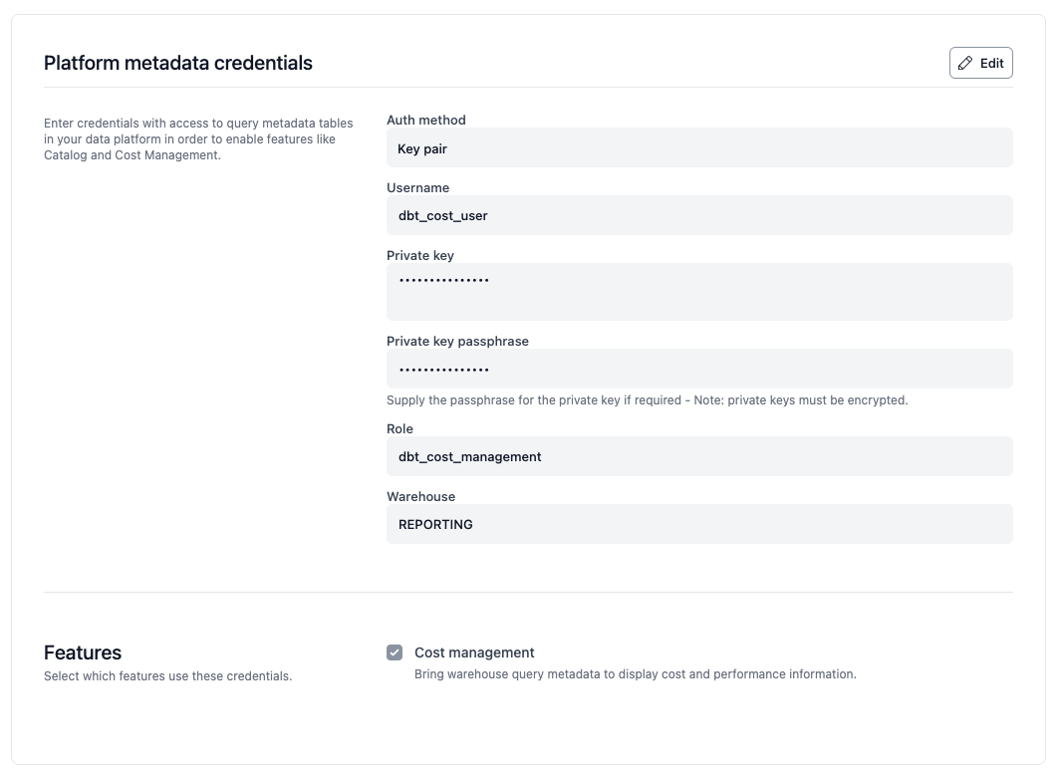Select the Private key passphrase field
This screenshot has height=780, width=1059.
(697, 368)
